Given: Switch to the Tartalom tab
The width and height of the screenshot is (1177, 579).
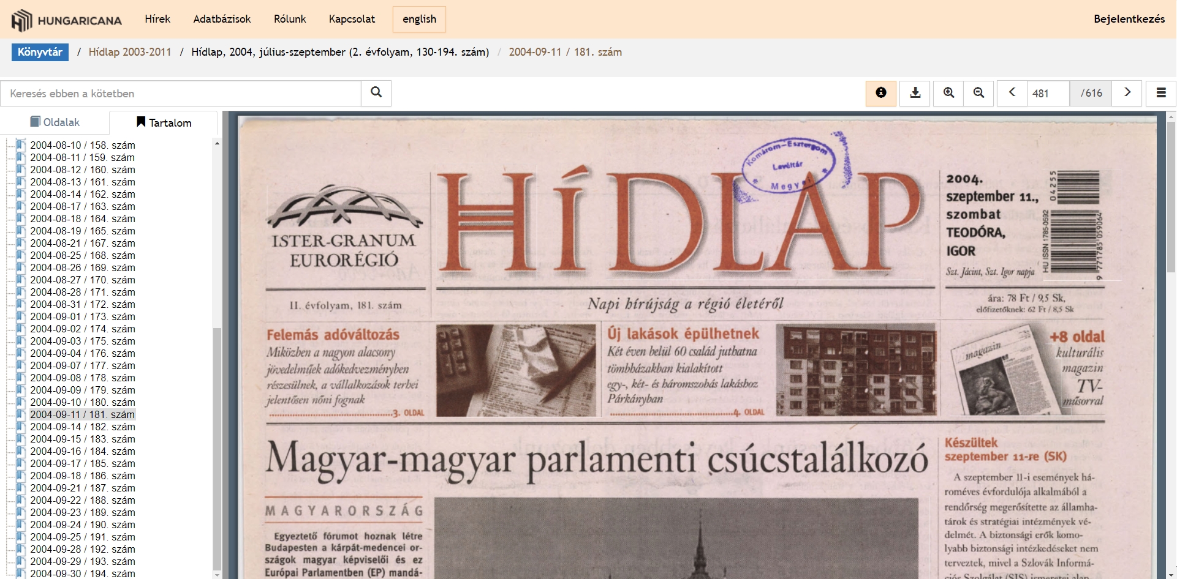Looking at the screenshot, I should pos(164,122).
